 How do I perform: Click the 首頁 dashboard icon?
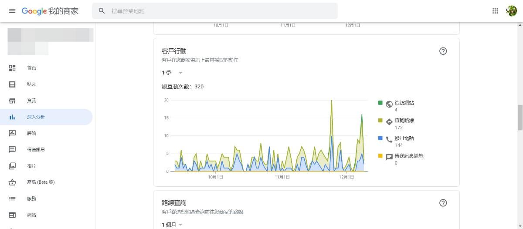(x=12, y=68)
